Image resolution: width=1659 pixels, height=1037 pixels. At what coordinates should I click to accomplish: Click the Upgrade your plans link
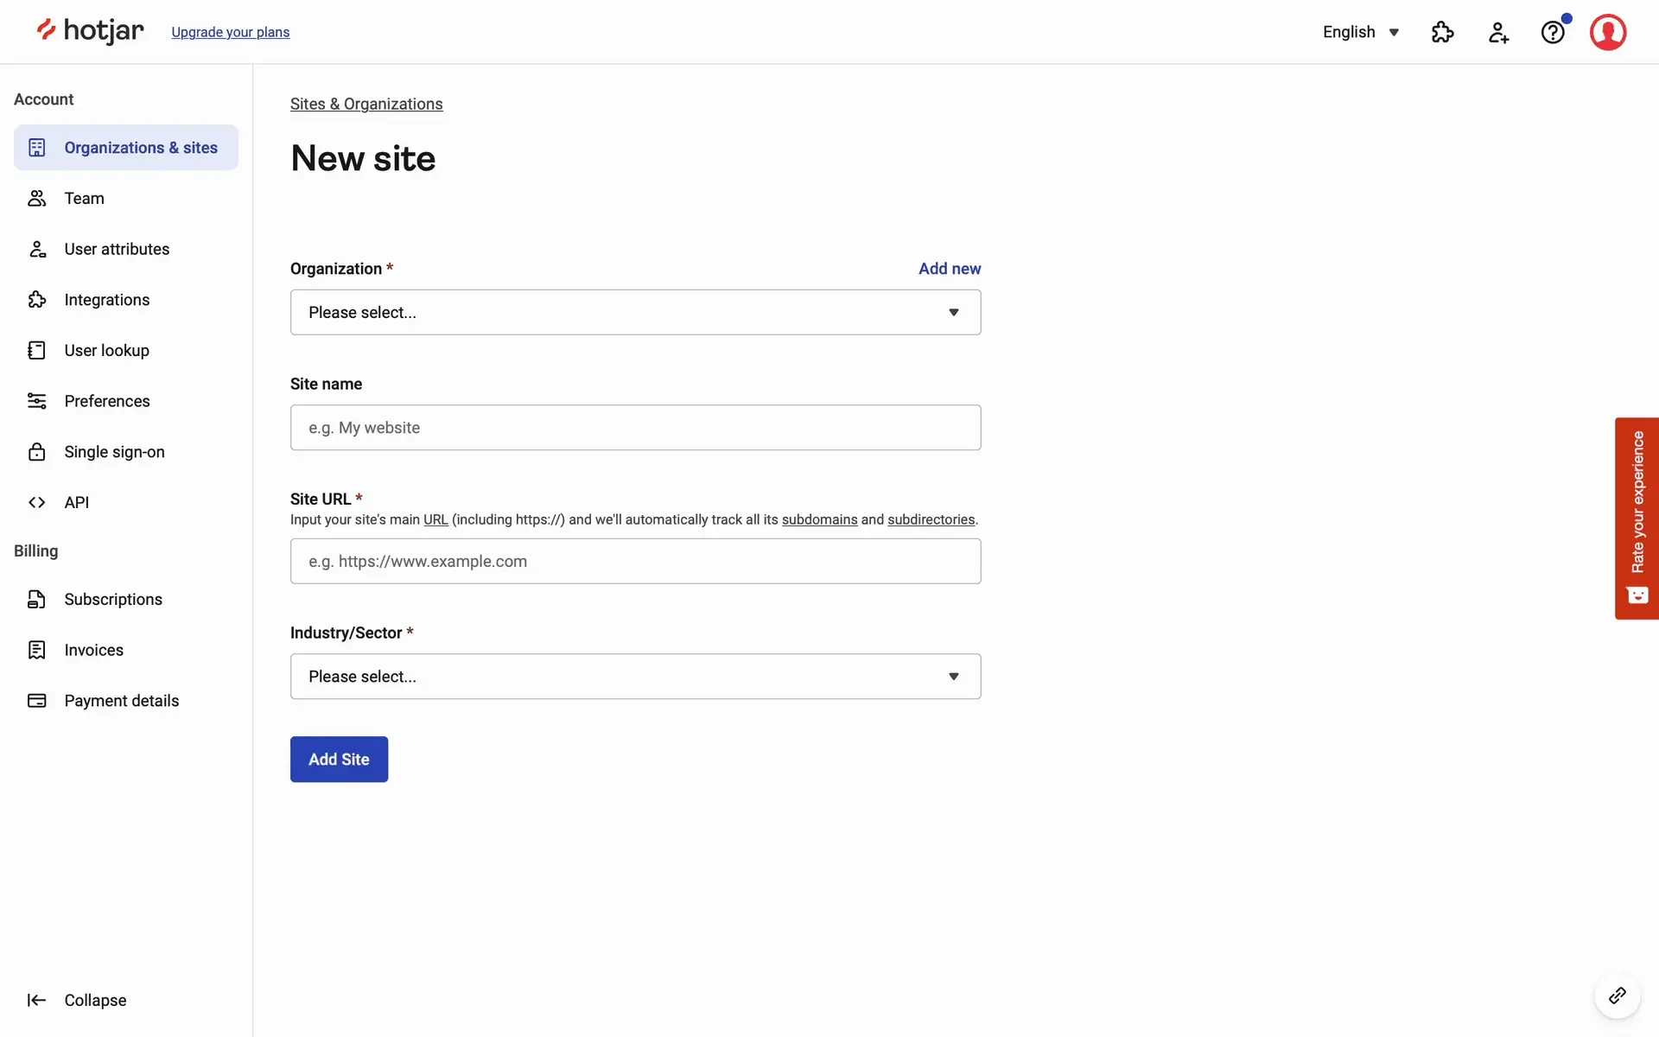click(x=230, y=32)
